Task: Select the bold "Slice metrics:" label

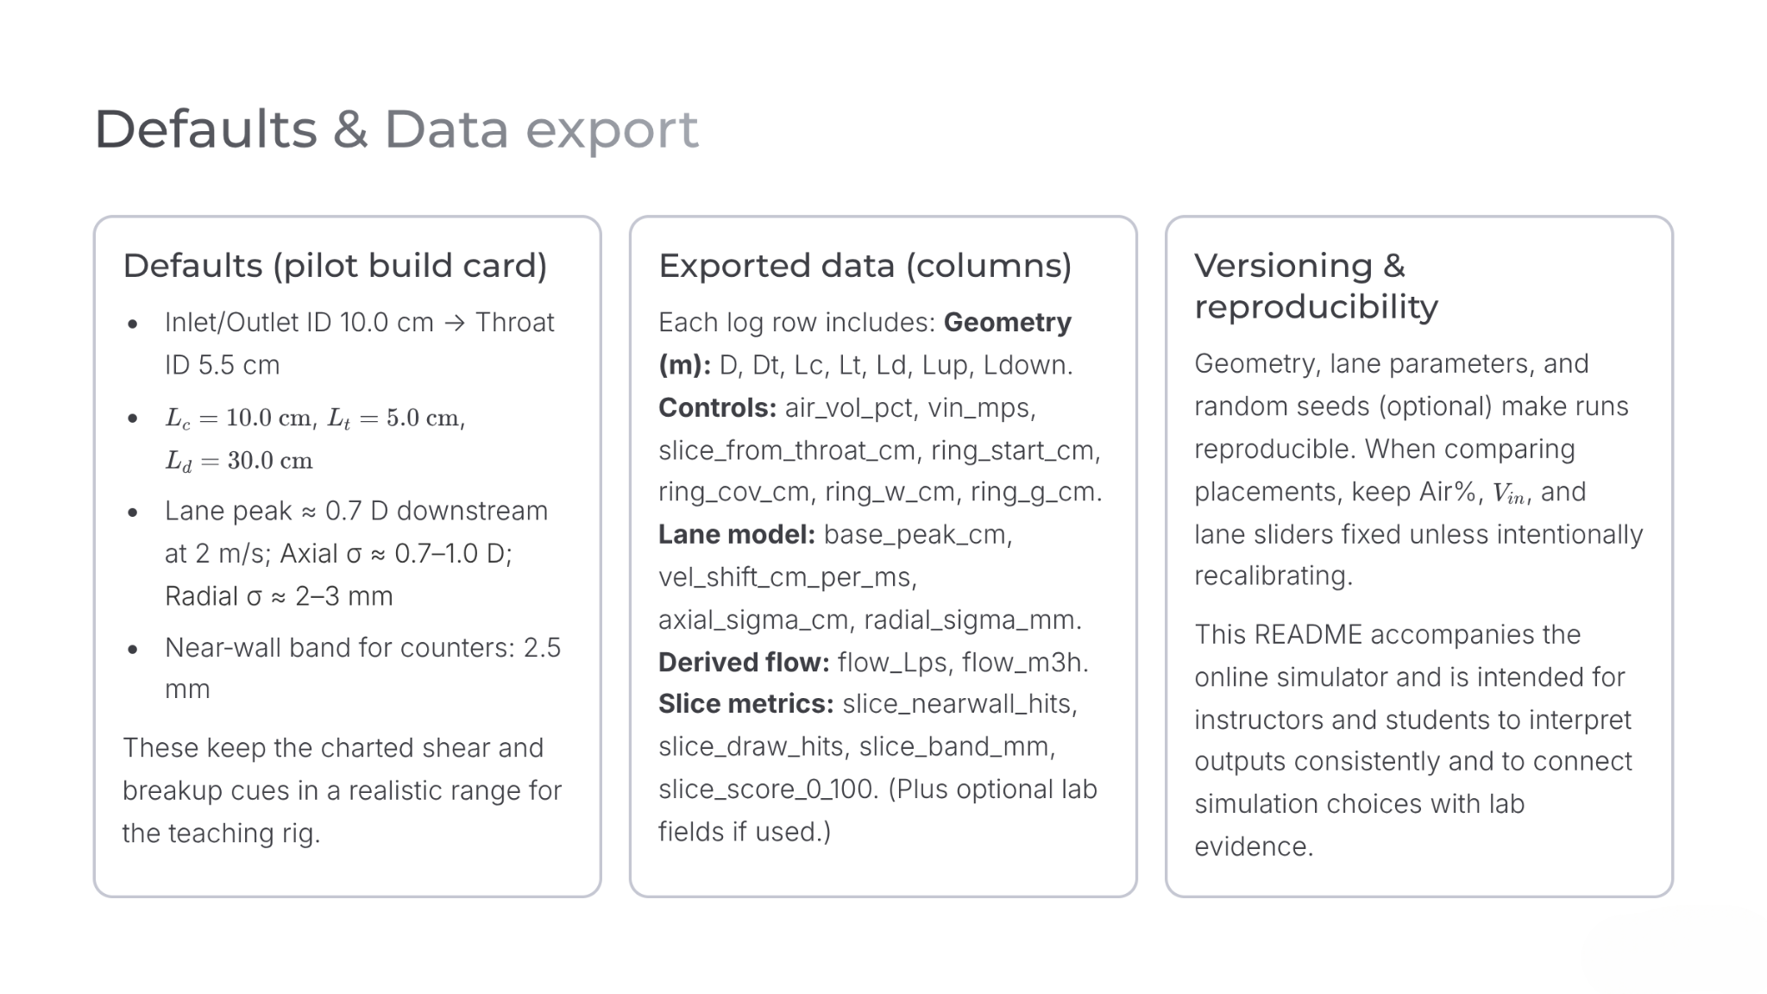Action: (x=745, y=704)
